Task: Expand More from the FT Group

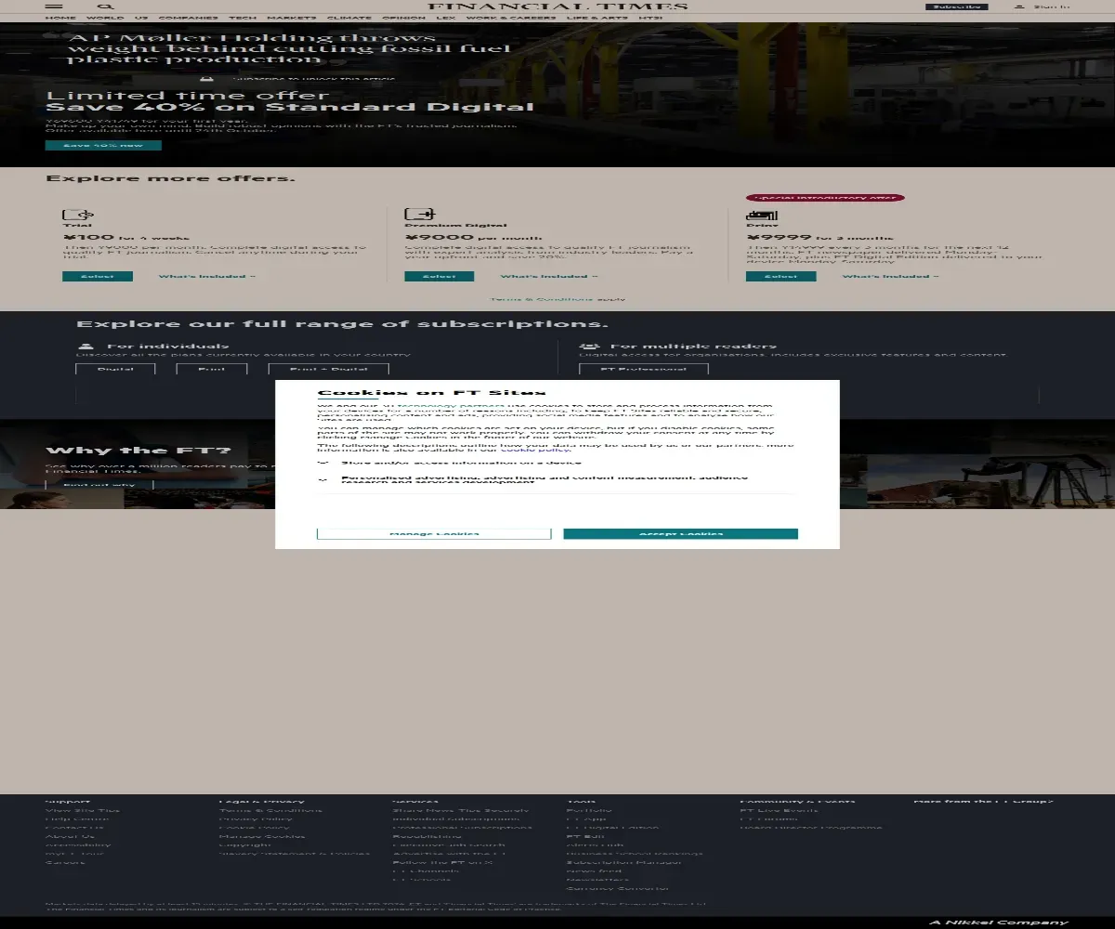Action: coord(983,801)
